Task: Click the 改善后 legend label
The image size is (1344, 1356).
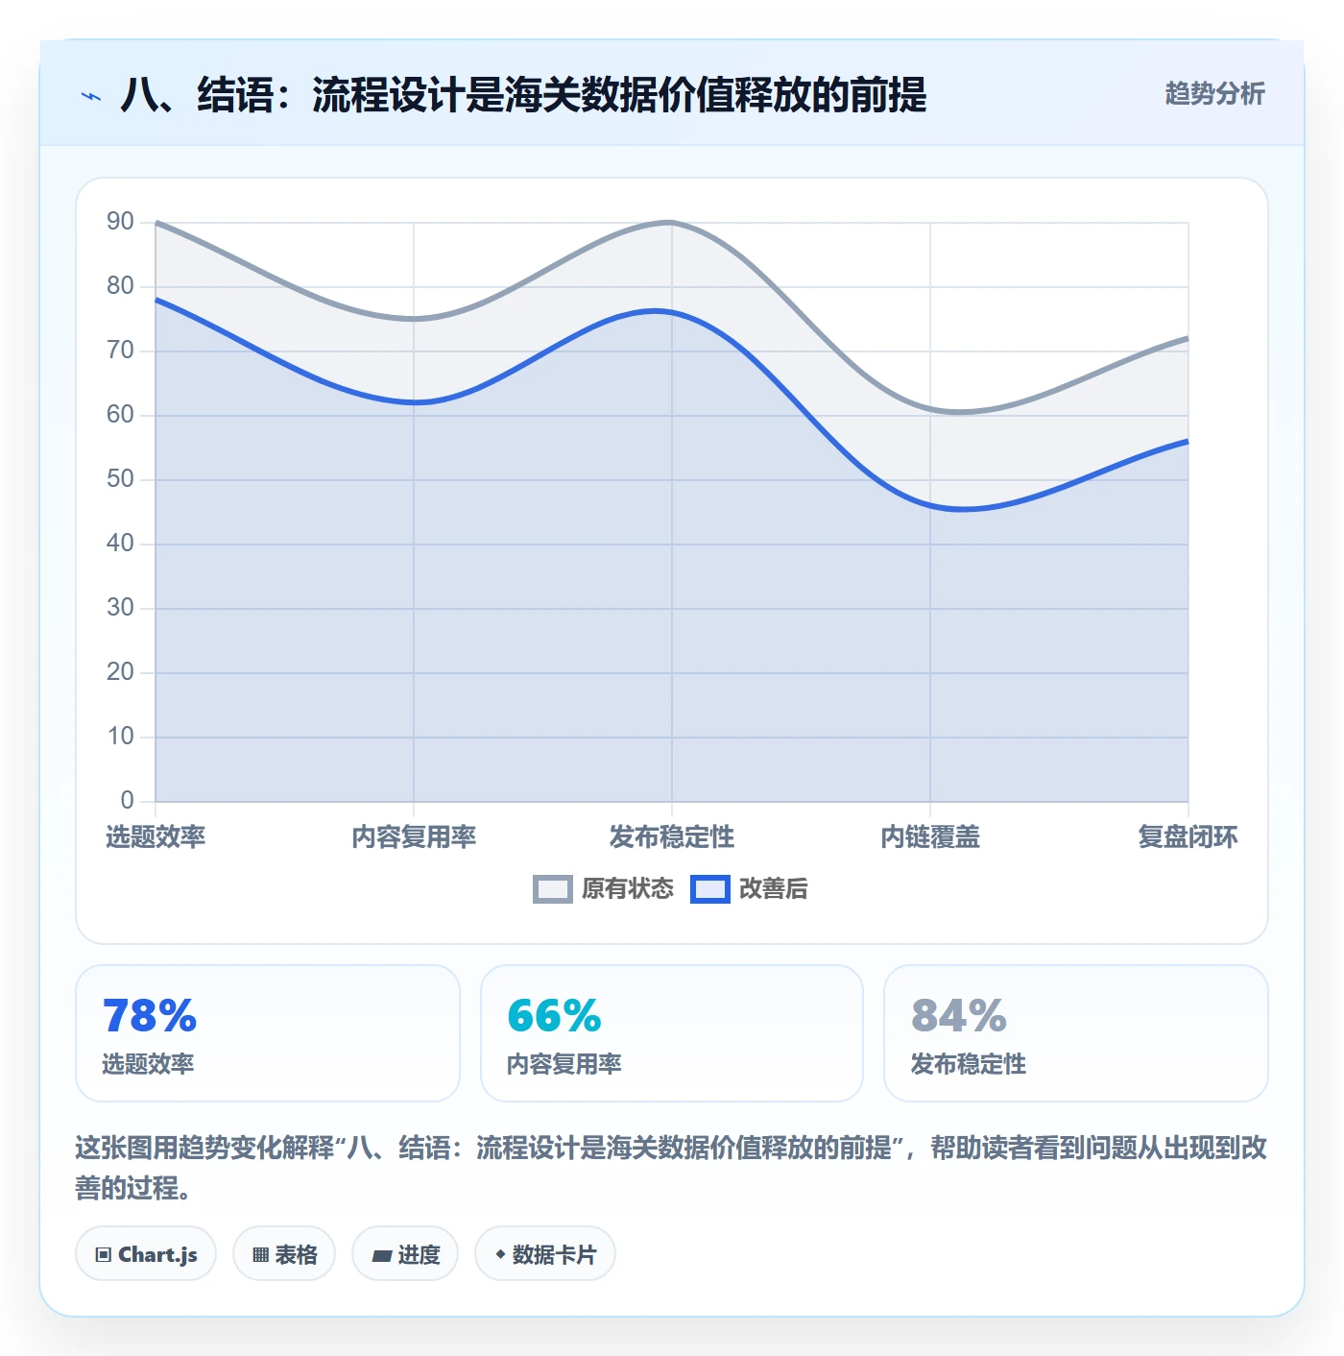Action: pyautogui.click(x=773, y=889)
